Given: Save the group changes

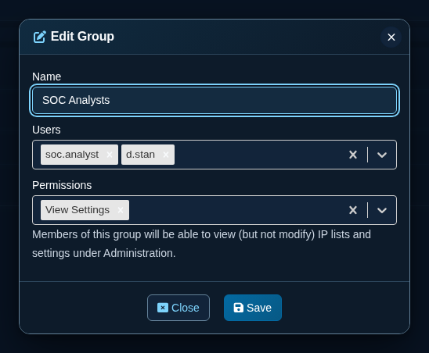Looking at the screenshot, I should (253, 308).
